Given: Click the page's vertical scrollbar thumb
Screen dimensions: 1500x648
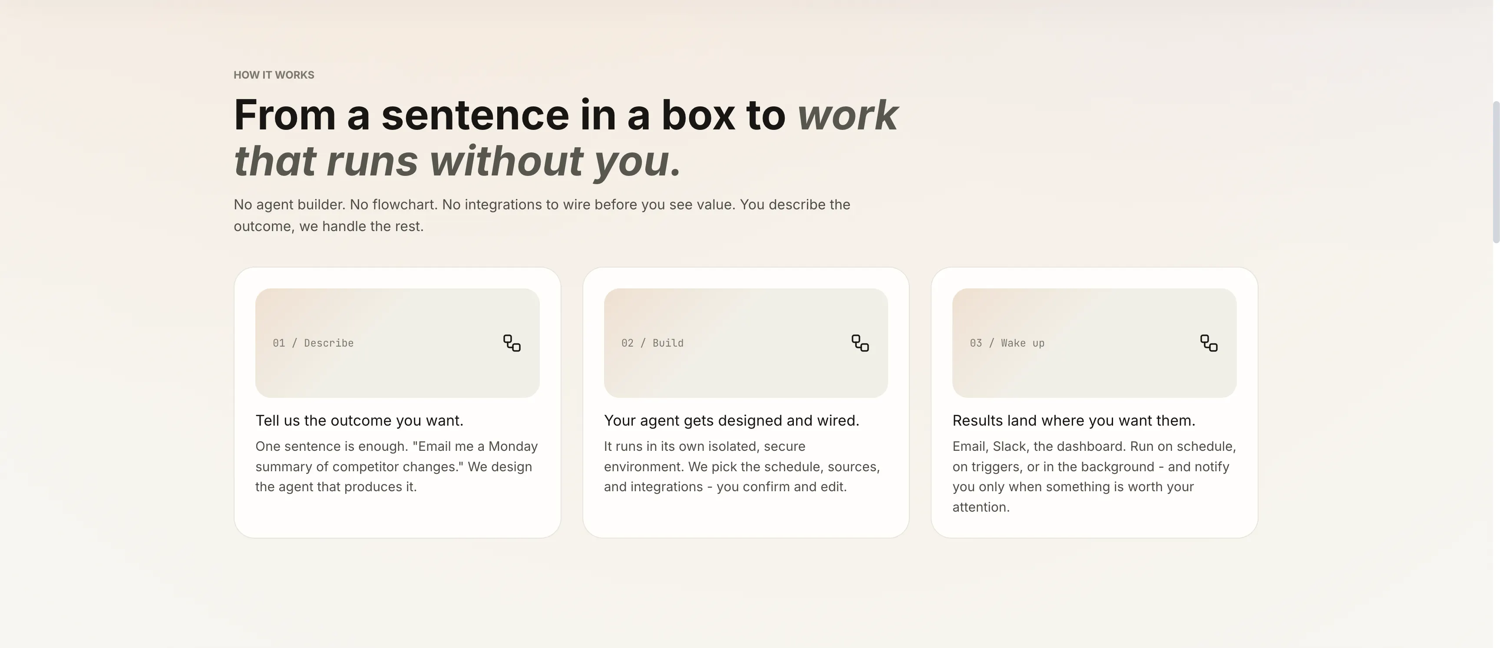Looking at the screenshot, I should 1496,172.
